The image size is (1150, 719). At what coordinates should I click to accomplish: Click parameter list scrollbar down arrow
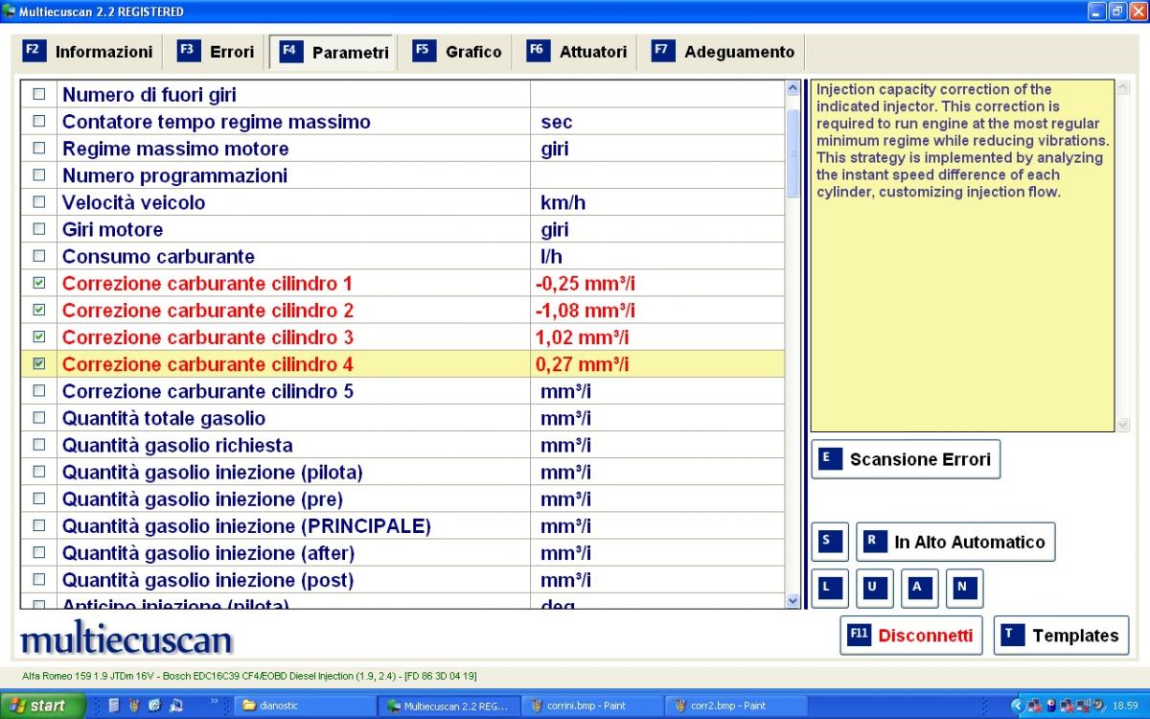[x=793, y=600]
